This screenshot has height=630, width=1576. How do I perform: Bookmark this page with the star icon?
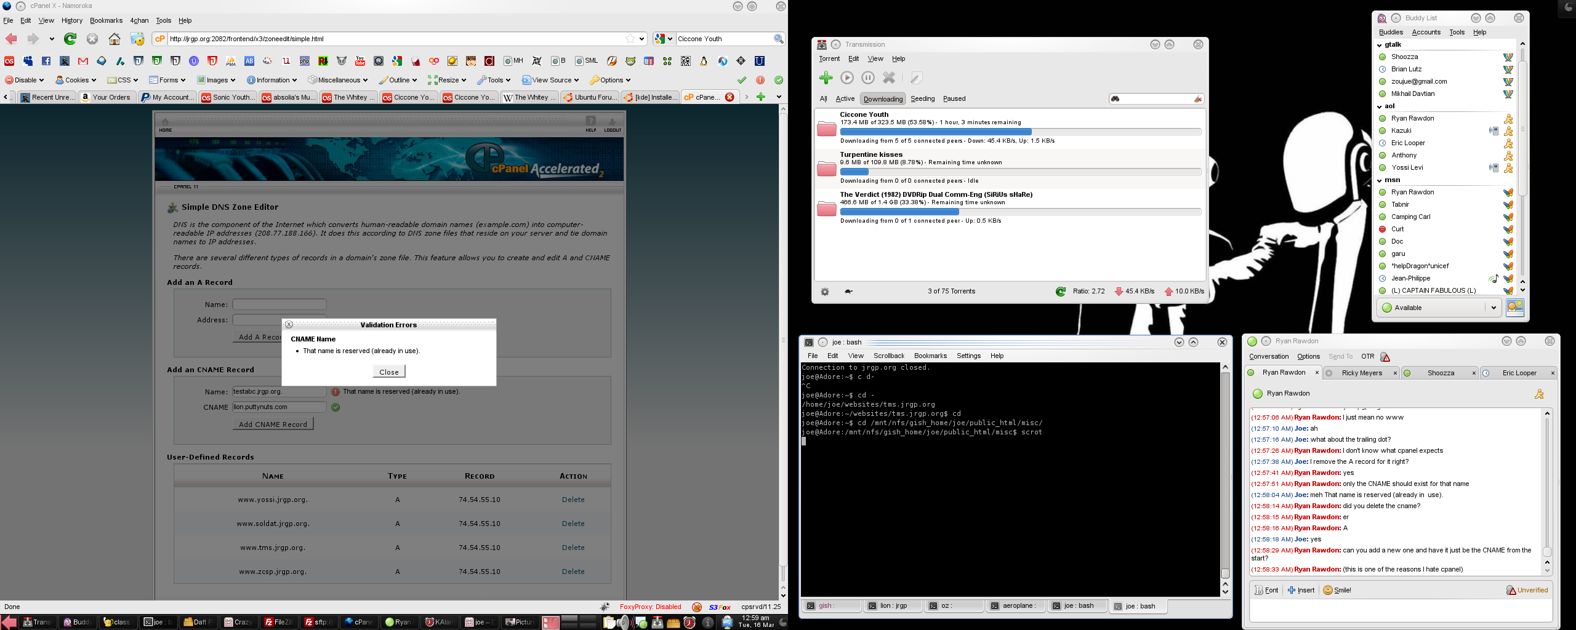tap(630, 39)
